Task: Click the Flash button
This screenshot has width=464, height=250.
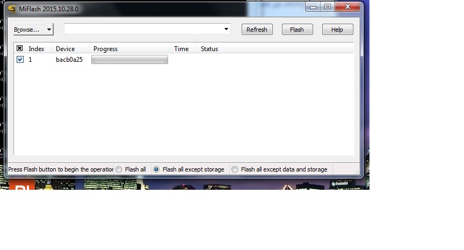Action: [297, 30]
